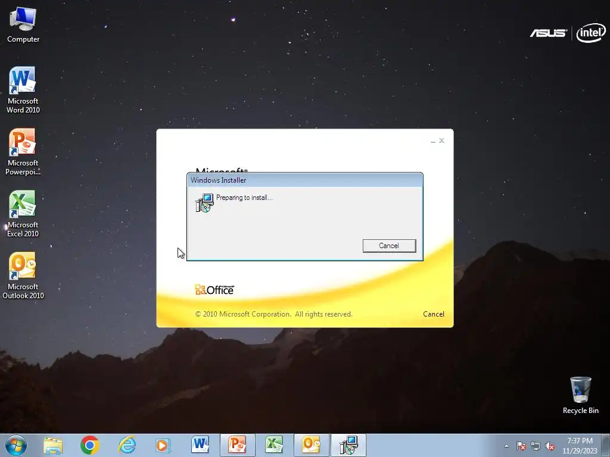Minimize the Office splash window
Image resolution: width=610 pixels, height=457 pixels.
pos(433,140)
